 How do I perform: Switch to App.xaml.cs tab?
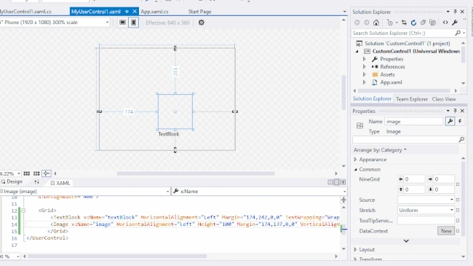click(154, 12)
